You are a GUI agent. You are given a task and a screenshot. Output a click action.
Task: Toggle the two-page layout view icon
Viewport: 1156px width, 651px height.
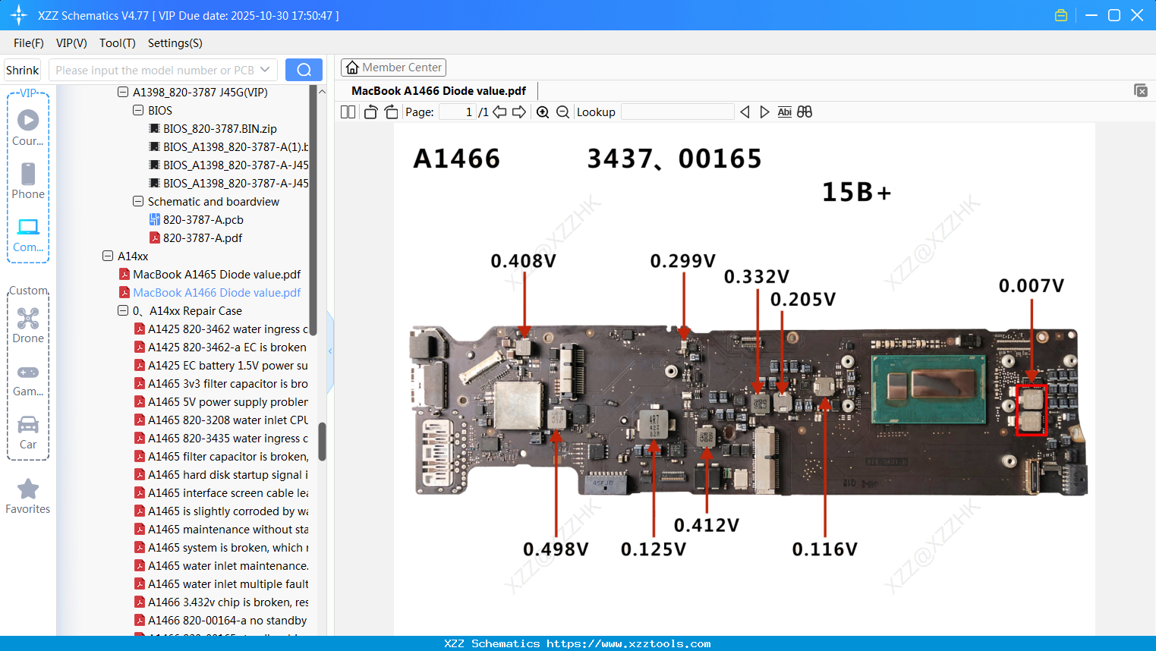(348, 112)
